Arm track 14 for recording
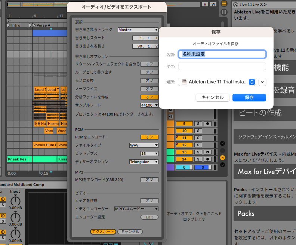The width and height of the screenshot is (296, 245). [x=207, y=159]
